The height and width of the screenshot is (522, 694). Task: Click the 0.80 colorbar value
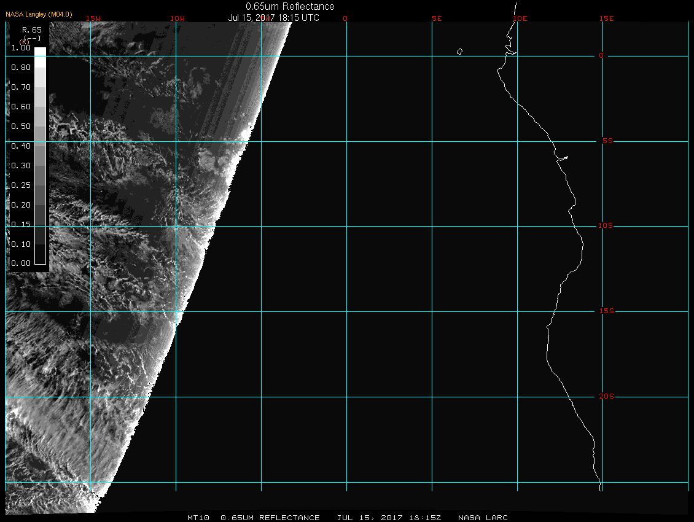click(21, 68)
